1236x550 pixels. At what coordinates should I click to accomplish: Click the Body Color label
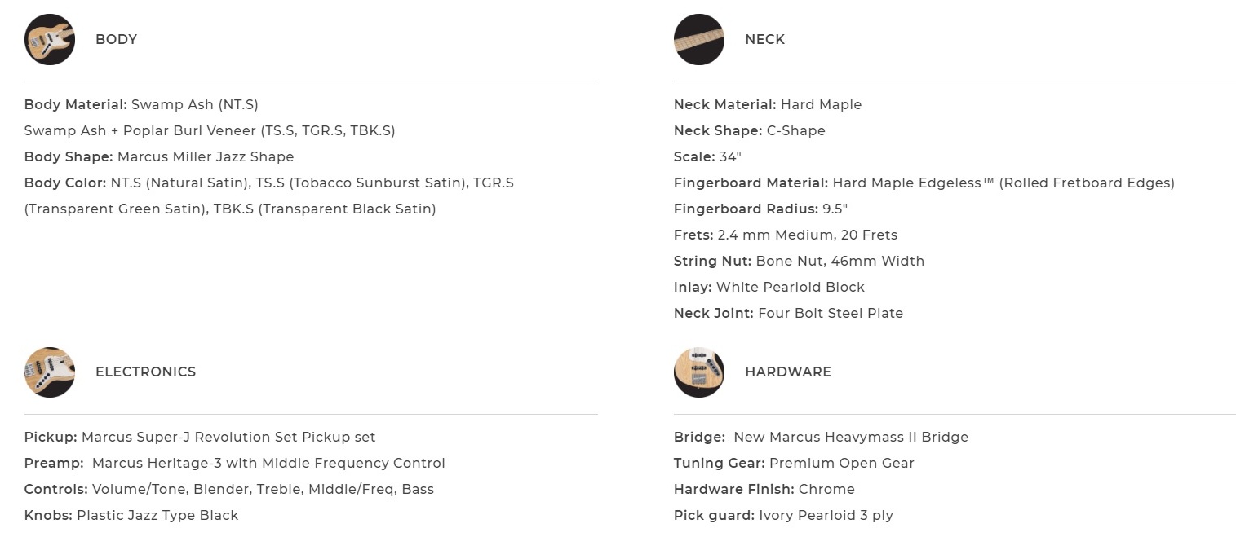click(65, 183)
